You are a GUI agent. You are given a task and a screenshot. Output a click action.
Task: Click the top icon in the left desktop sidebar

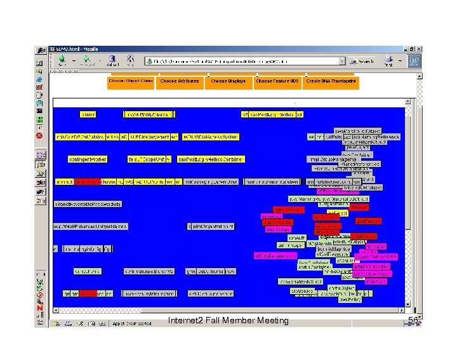[39, 63]
